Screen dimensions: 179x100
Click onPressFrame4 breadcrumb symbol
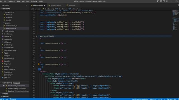point(77,9)
